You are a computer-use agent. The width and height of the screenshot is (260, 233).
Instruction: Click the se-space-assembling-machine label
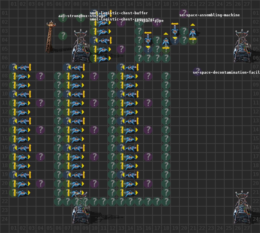(209, 15)
